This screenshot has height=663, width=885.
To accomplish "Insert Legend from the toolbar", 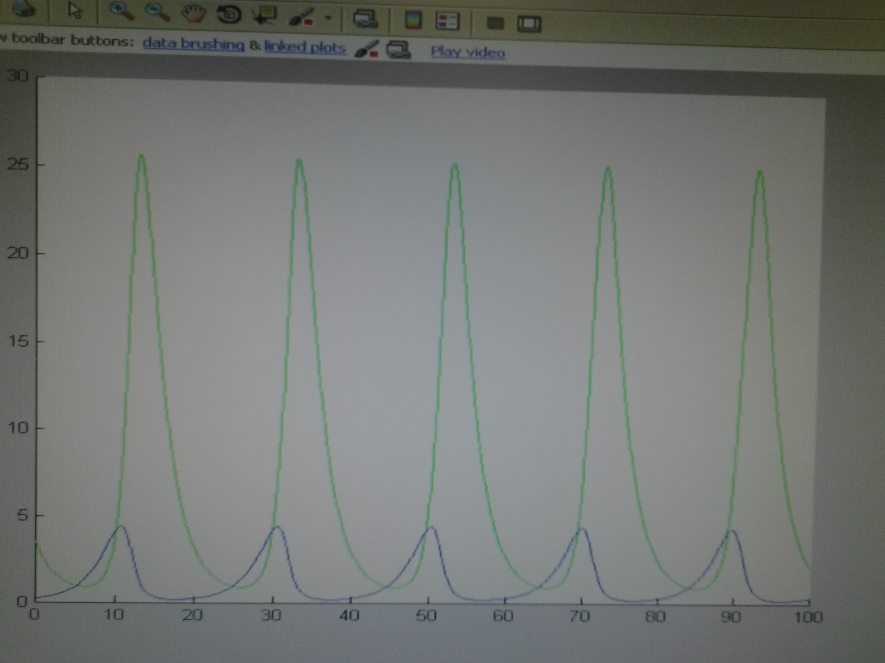I will point(447,21).
